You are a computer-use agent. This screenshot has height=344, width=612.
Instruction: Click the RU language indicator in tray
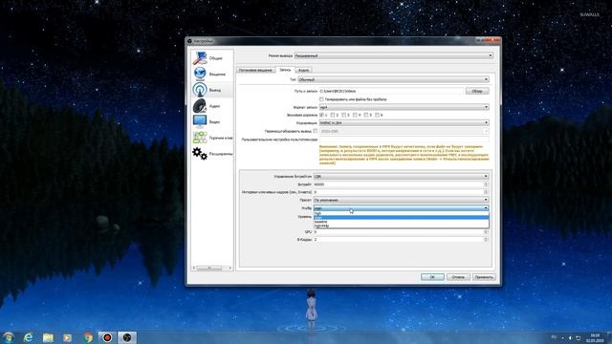pos(554,337)
